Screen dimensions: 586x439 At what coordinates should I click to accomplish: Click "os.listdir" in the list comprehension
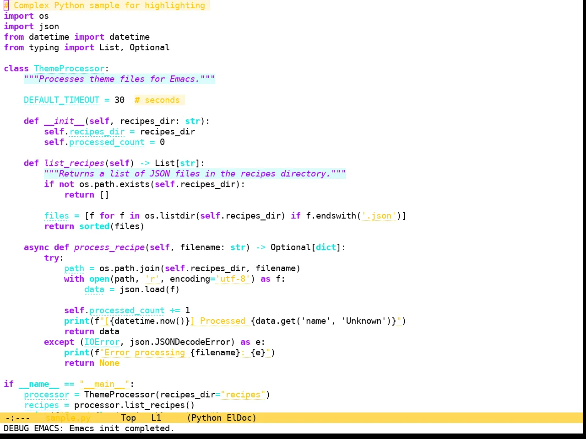pyautogui.click(x=170, y=216)
